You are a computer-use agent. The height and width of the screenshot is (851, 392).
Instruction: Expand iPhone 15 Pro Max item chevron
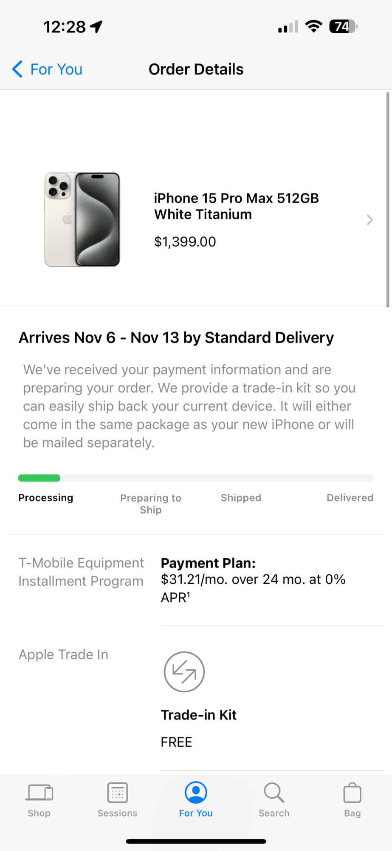pos(369,220)
